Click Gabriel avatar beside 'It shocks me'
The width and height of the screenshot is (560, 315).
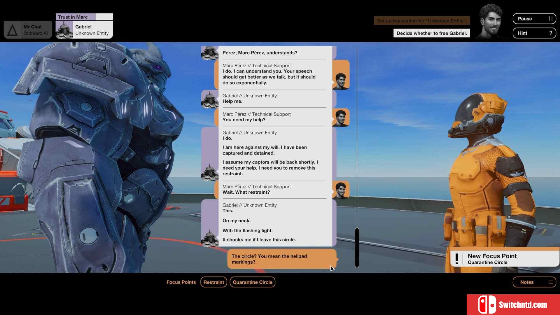(210, 238)
